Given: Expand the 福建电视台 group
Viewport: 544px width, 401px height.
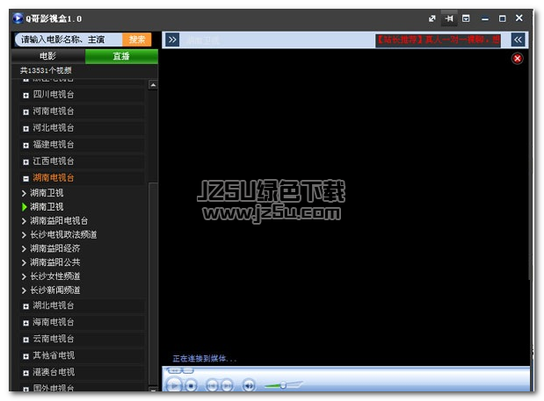Looking at the screenshot, I should pyautogui.click(x=25, y=145).
